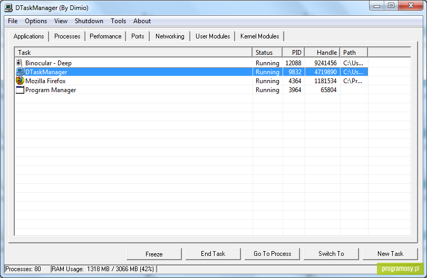The image size is (427, 278).
Task: Switch to the User Modules tab
Action: pos(212,36)
